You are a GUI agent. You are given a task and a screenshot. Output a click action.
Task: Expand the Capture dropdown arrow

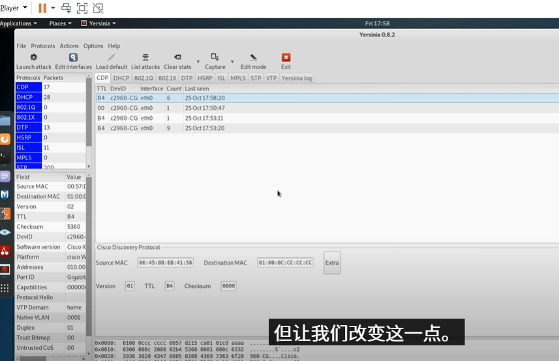(x=232, y=62)
